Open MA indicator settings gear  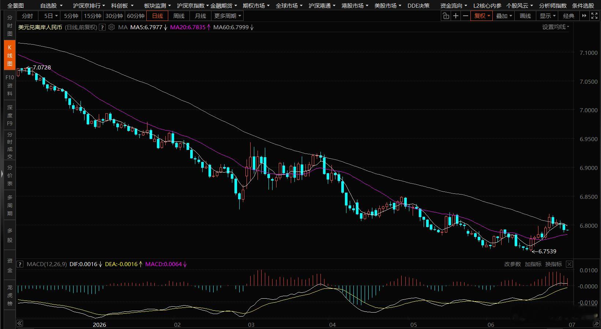pos(112,27)
